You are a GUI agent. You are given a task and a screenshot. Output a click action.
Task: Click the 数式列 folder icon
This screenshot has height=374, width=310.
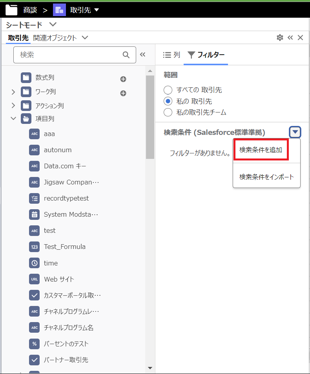26,77
